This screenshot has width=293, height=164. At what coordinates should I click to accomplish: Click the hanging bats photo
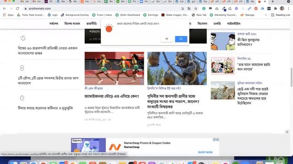[177, 68]
